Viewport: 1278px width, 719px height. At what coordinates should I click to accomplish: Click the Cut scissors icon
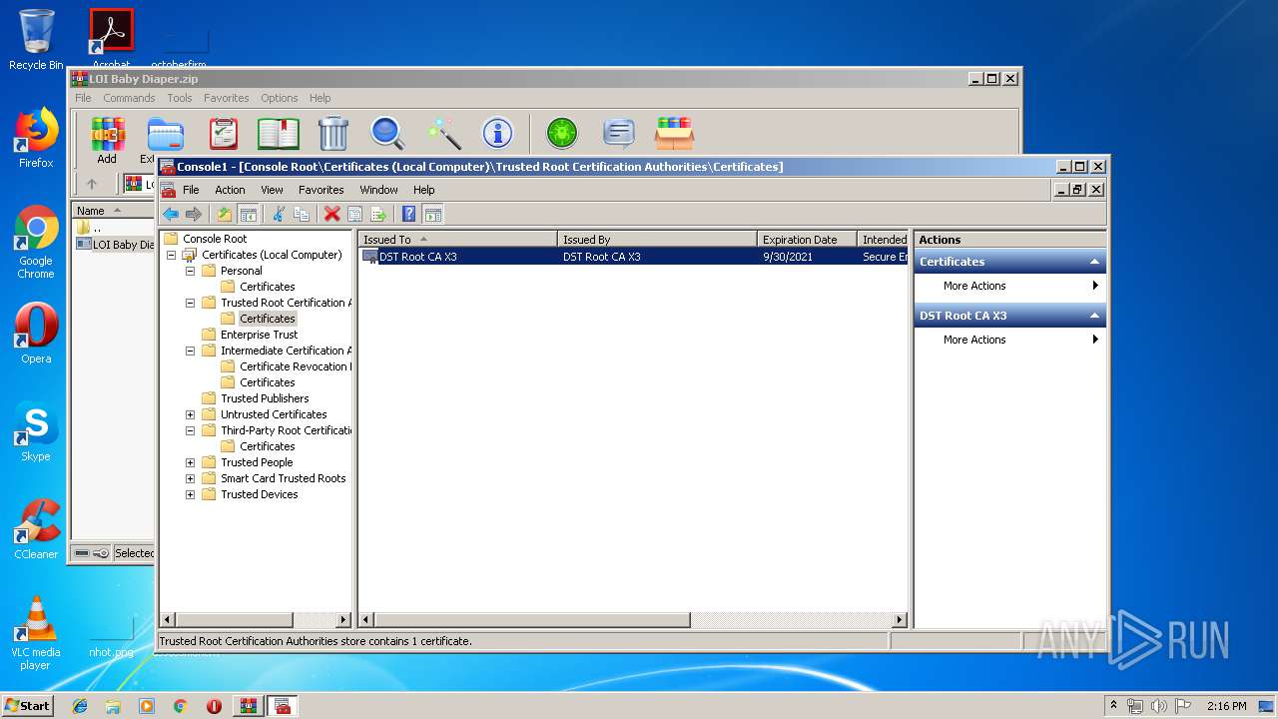[279, 214]
